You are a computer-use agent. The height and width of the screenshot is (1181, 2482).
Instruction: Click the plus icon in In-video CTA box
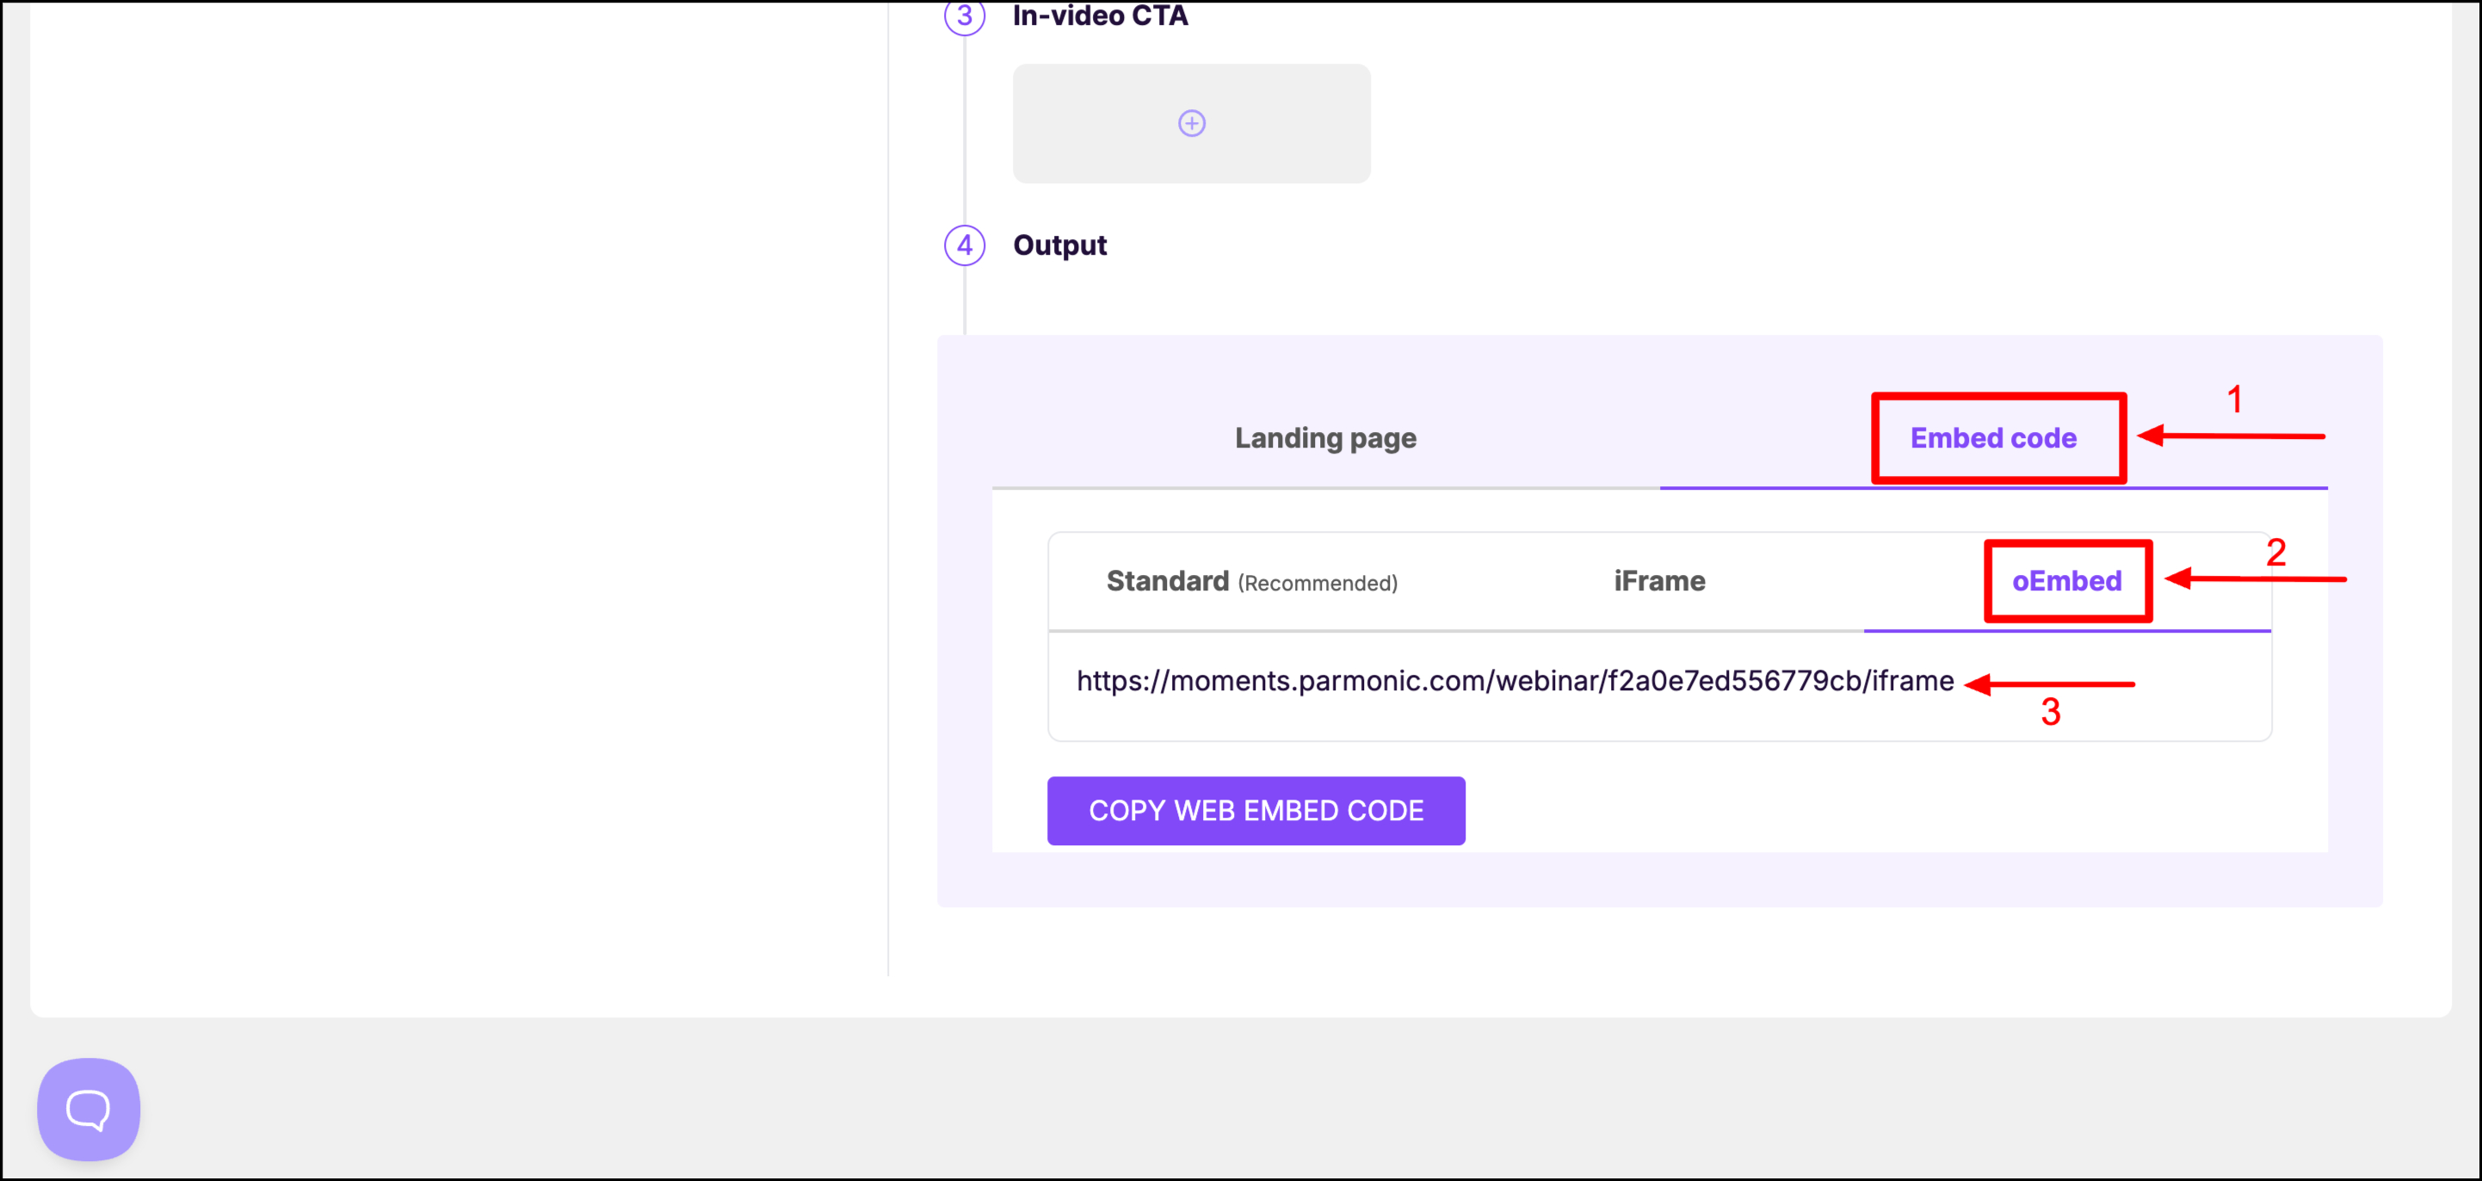(1191, 123)
